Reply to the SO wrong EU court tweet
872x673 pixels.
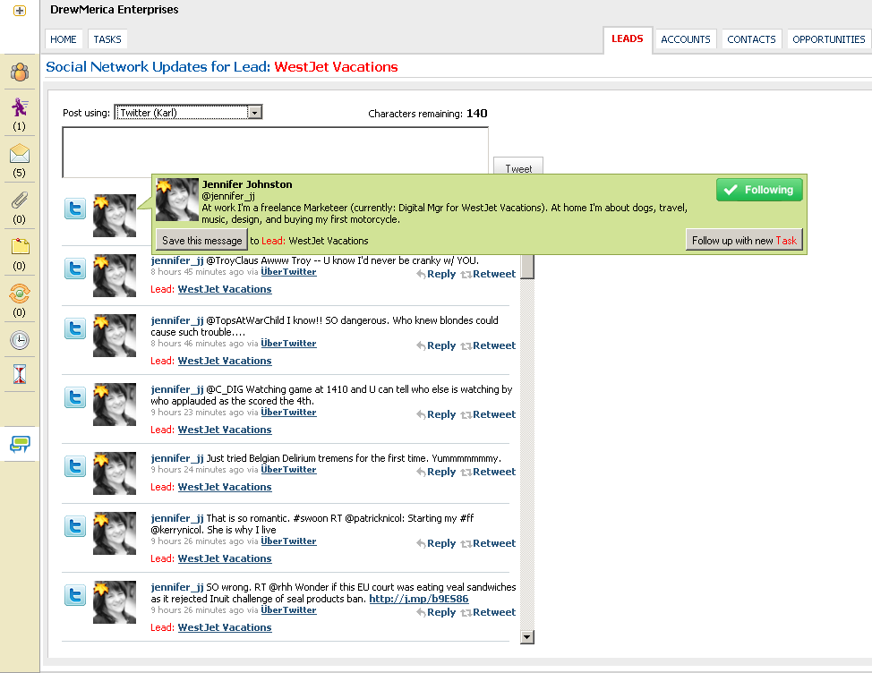(x=436, y=612)
